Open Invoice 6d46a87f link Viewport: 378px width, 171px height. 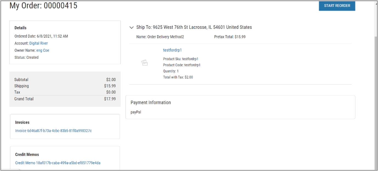tap(53, 131)
